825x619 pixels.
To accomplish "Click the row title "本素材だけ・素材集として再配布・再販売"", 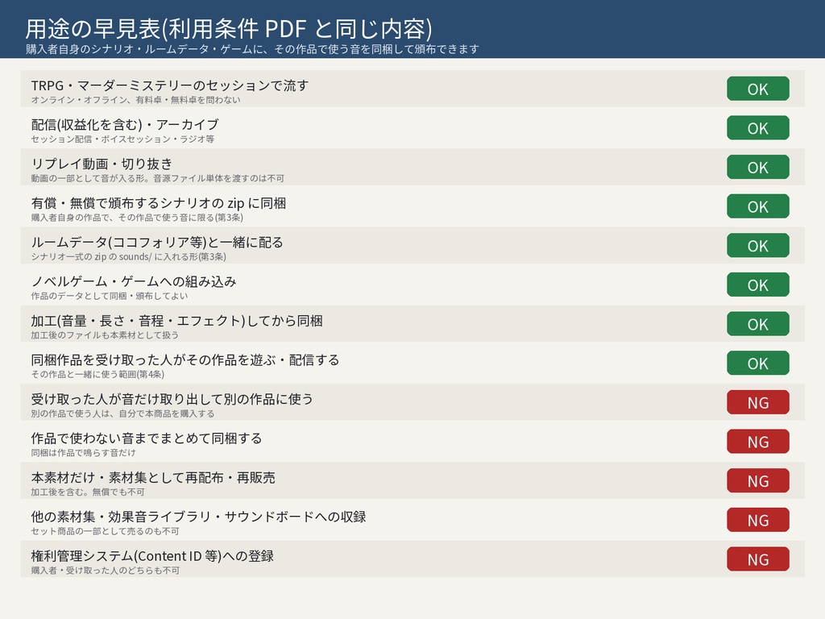I will (x=152, y=477).
